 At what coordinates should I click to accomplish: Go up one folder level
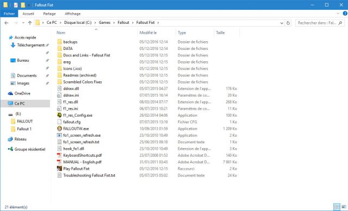pos(30,23)
